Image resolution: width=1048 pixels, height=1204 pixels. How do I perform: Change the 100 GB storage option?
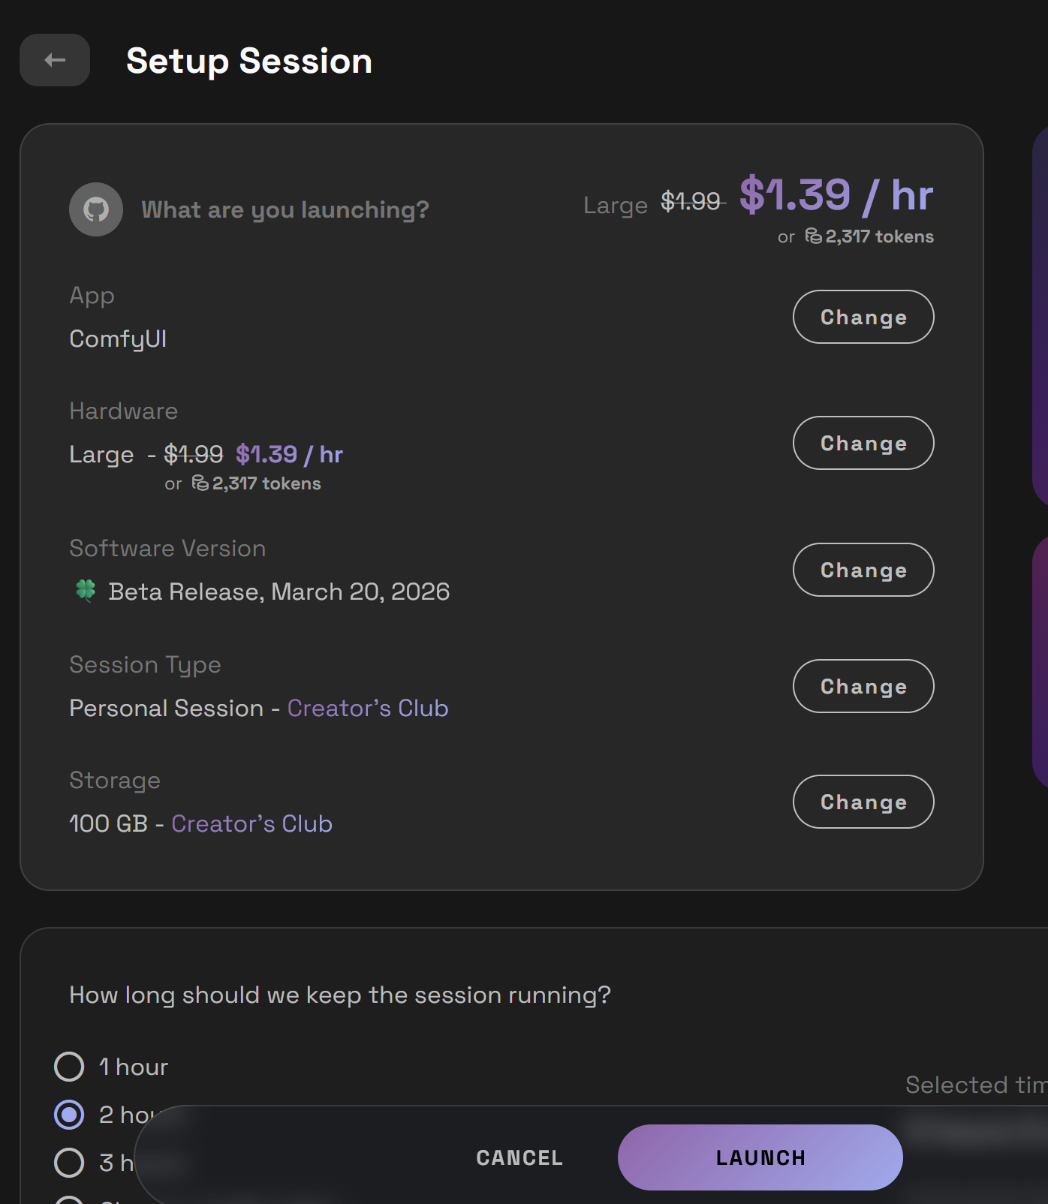tap(863, 802)
